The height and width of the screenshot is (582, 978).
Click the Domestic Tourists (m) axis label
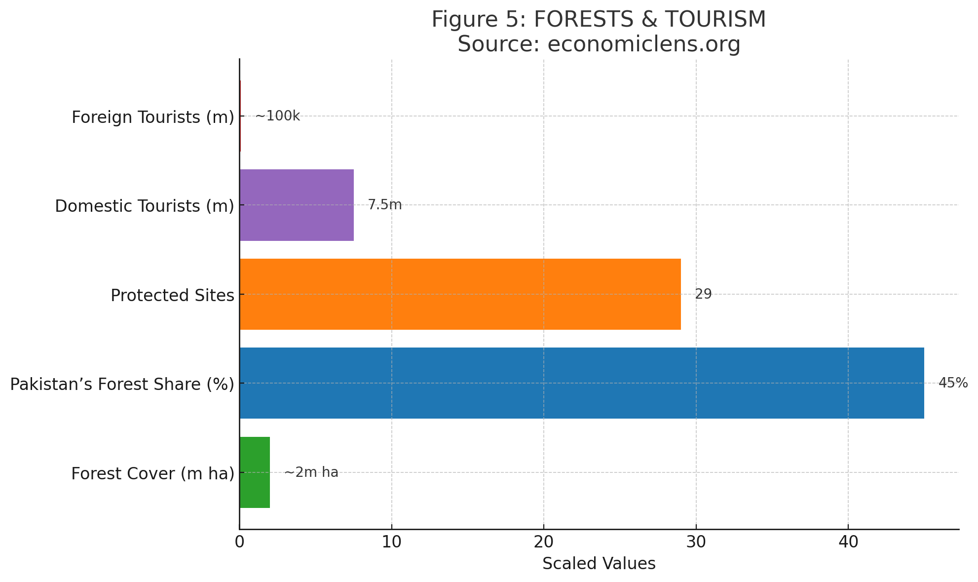144,206
